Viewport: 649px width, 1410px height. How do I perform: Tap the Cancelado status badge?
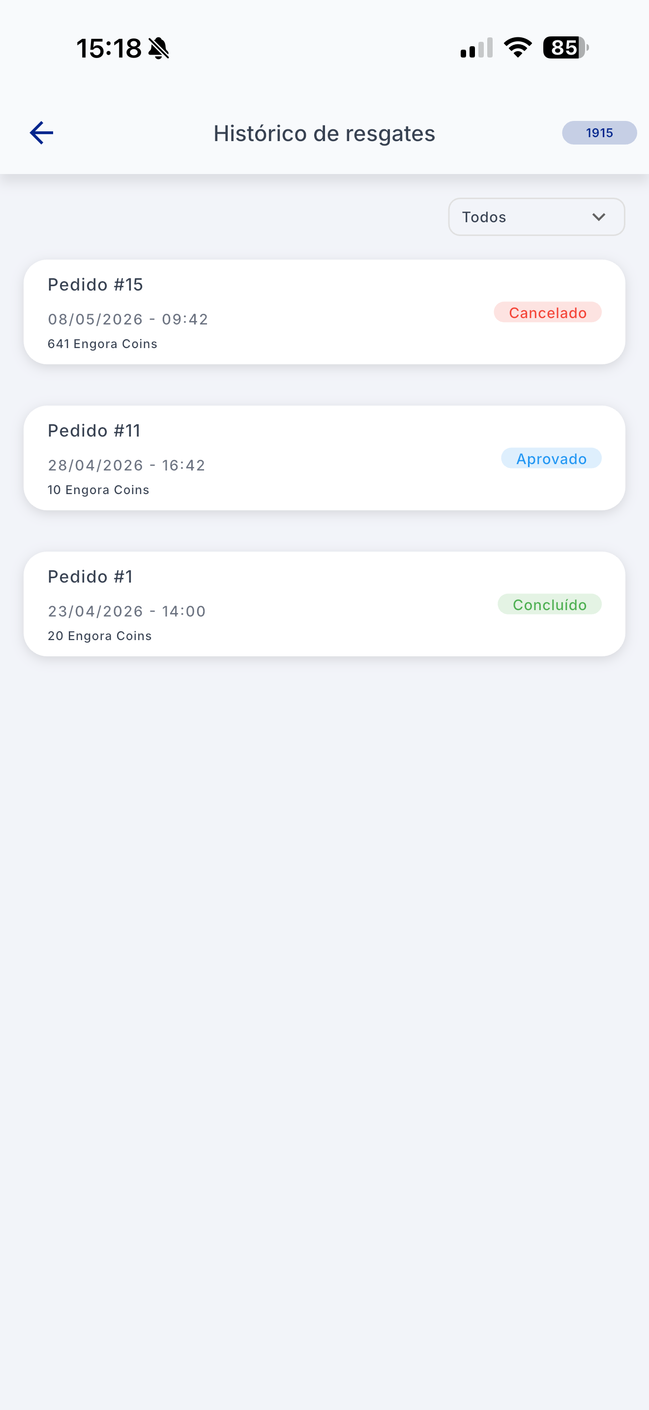[x=548, y=313]
